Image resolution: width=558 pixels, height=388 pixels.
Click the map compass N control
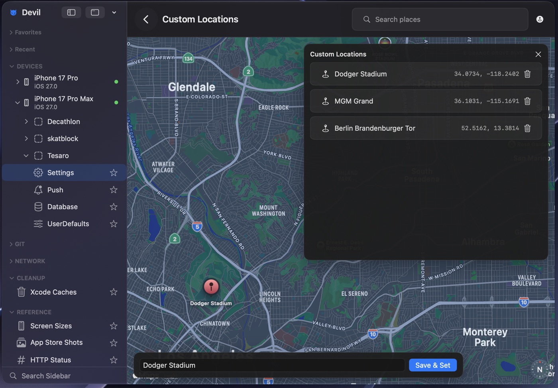click(539, 369)
